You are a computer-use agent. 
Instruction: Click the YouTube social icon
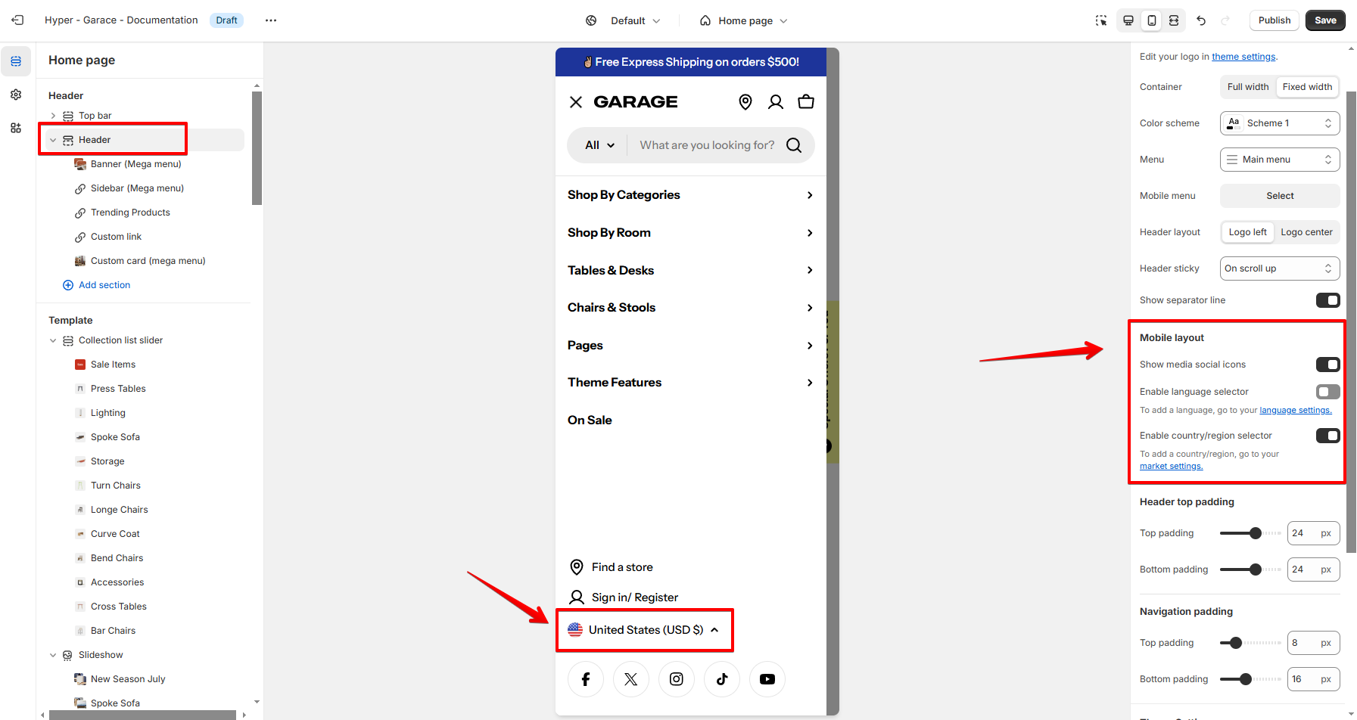767,679
